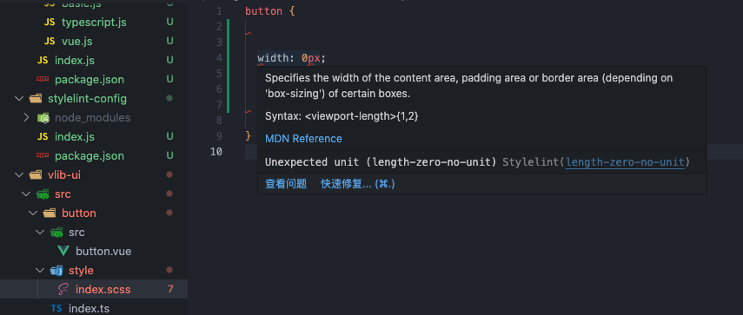This screenshot has width=743, height=315.
Task: Click JS icon of index.js in stylelint-config
Action: pos(43,137)
